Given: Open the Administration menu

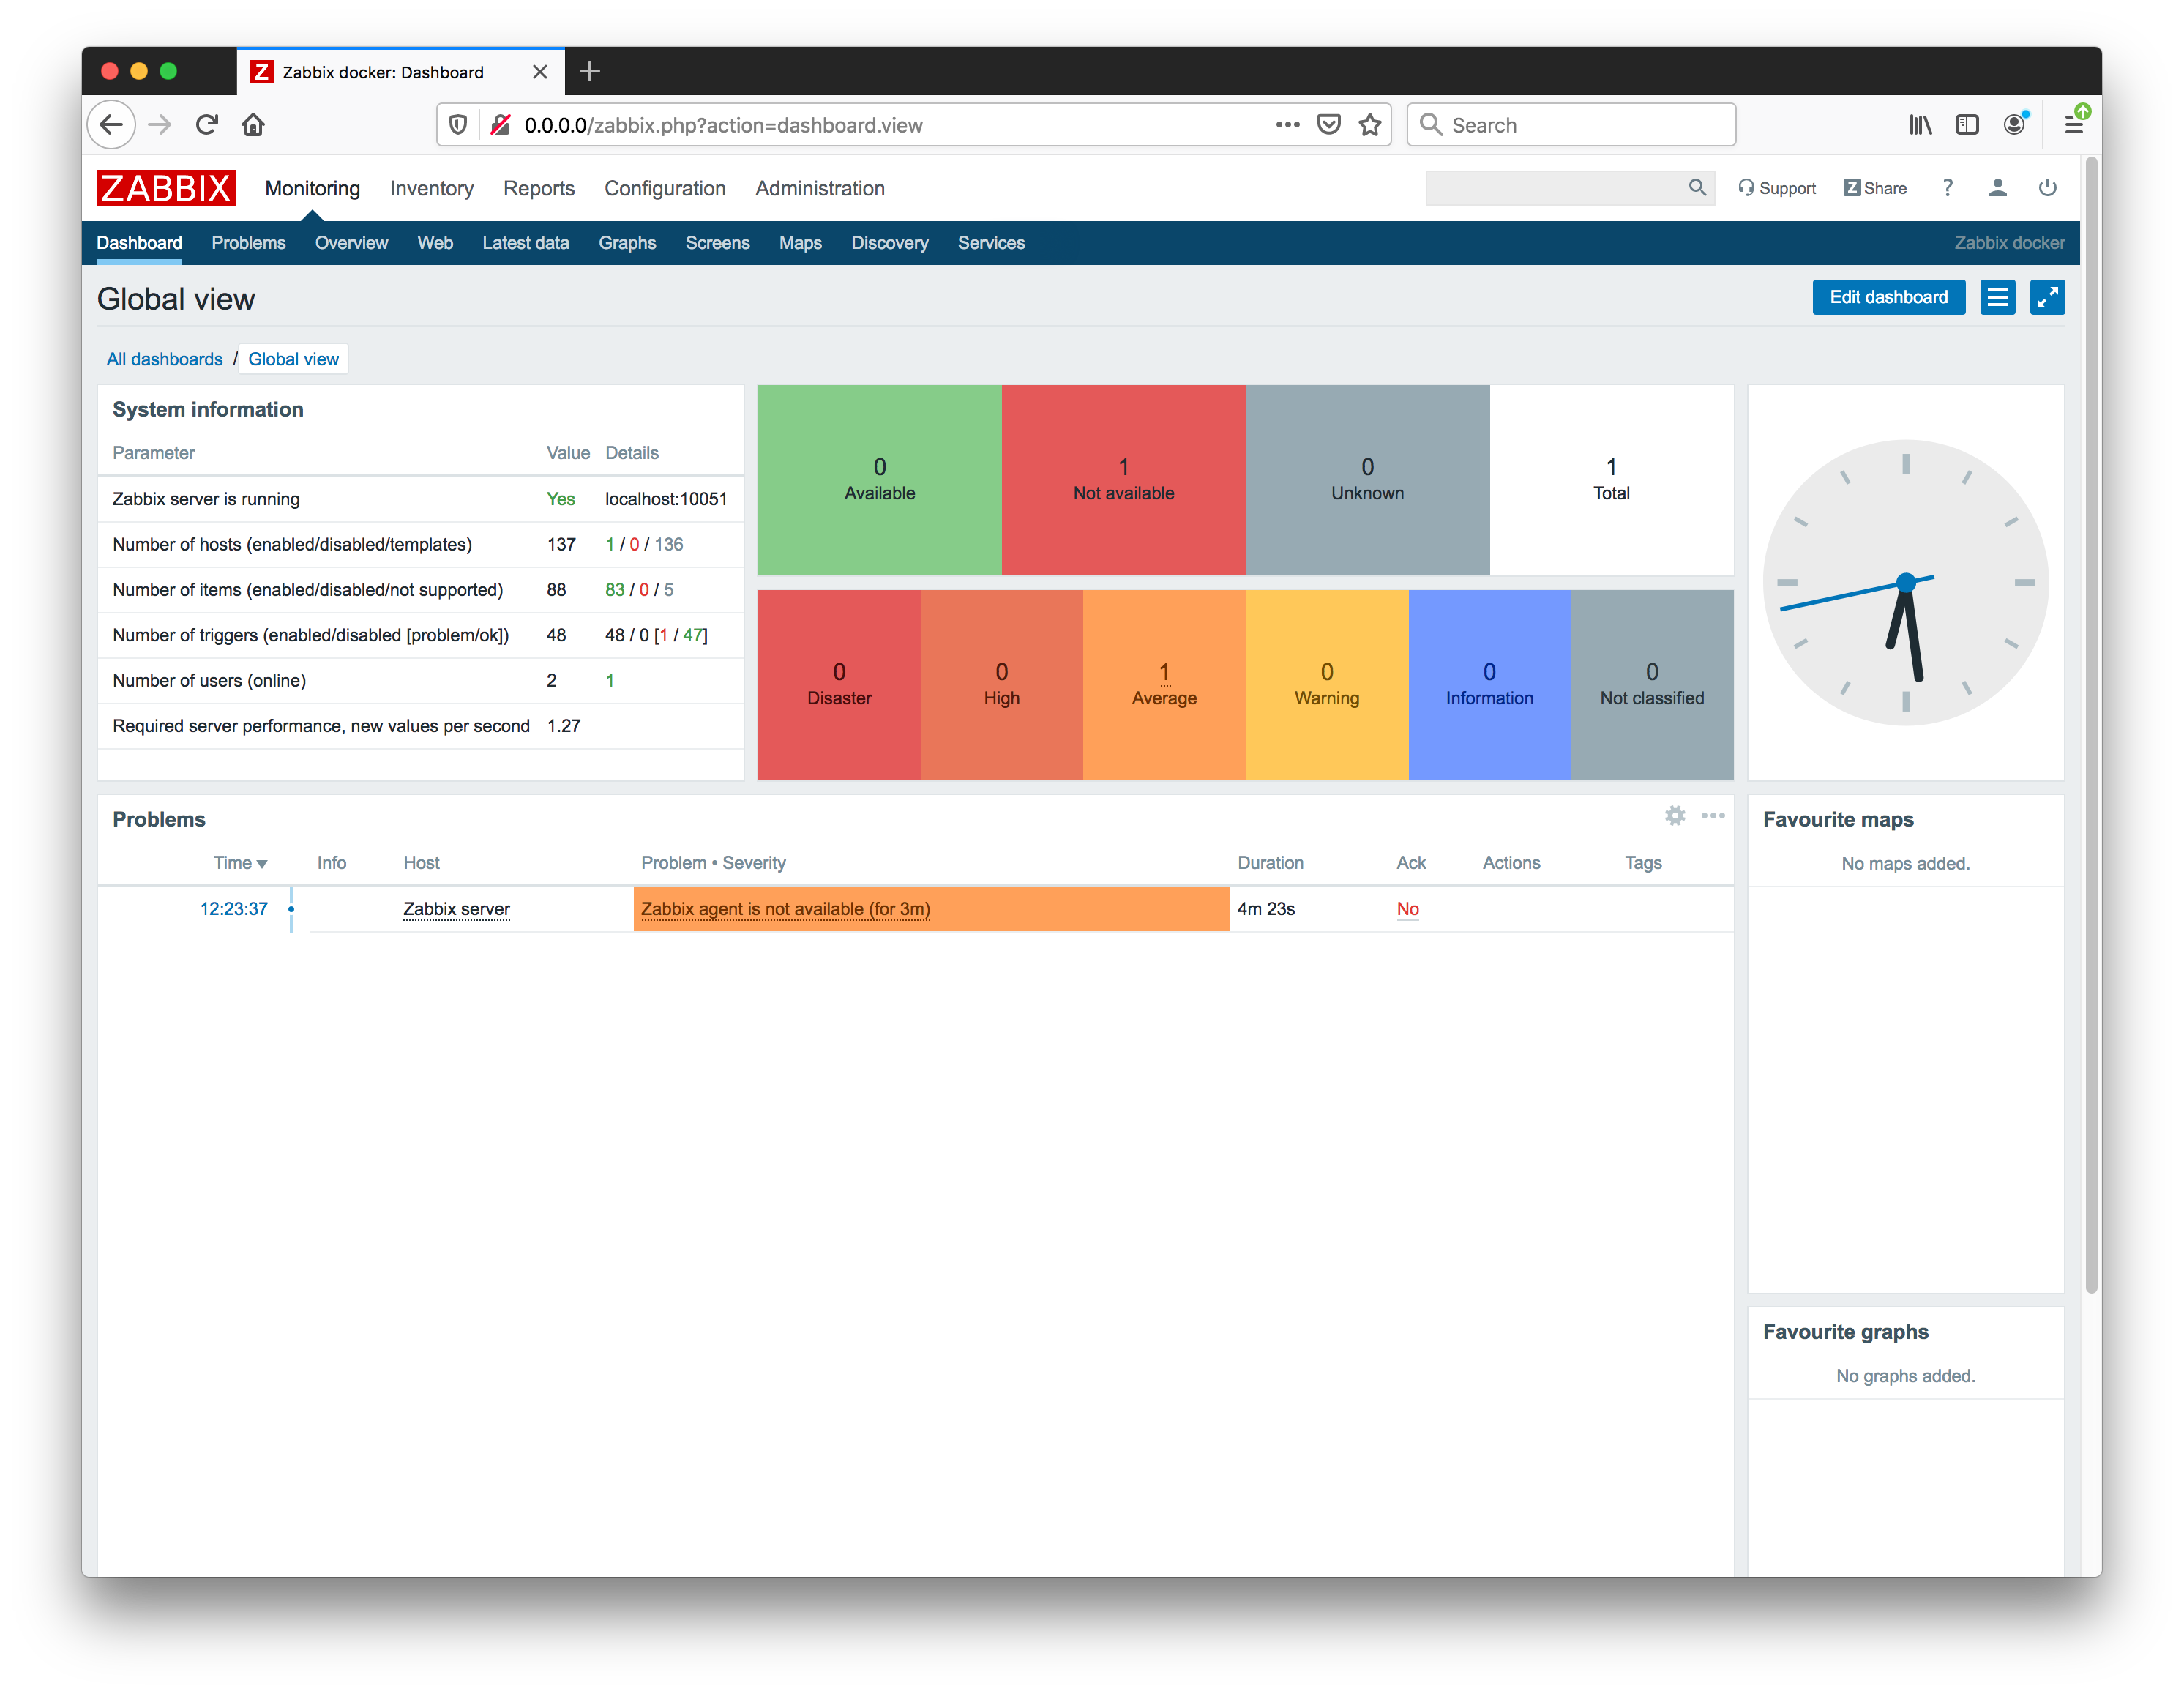Looking at the screenshot, I should 820,188.
